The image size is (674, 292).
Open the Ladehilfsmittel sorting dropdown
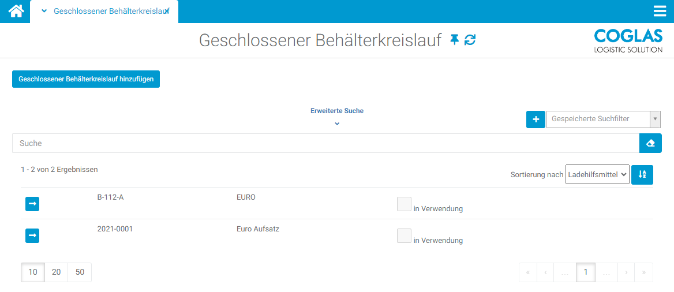pyautogui.click(x=597, y=175)
